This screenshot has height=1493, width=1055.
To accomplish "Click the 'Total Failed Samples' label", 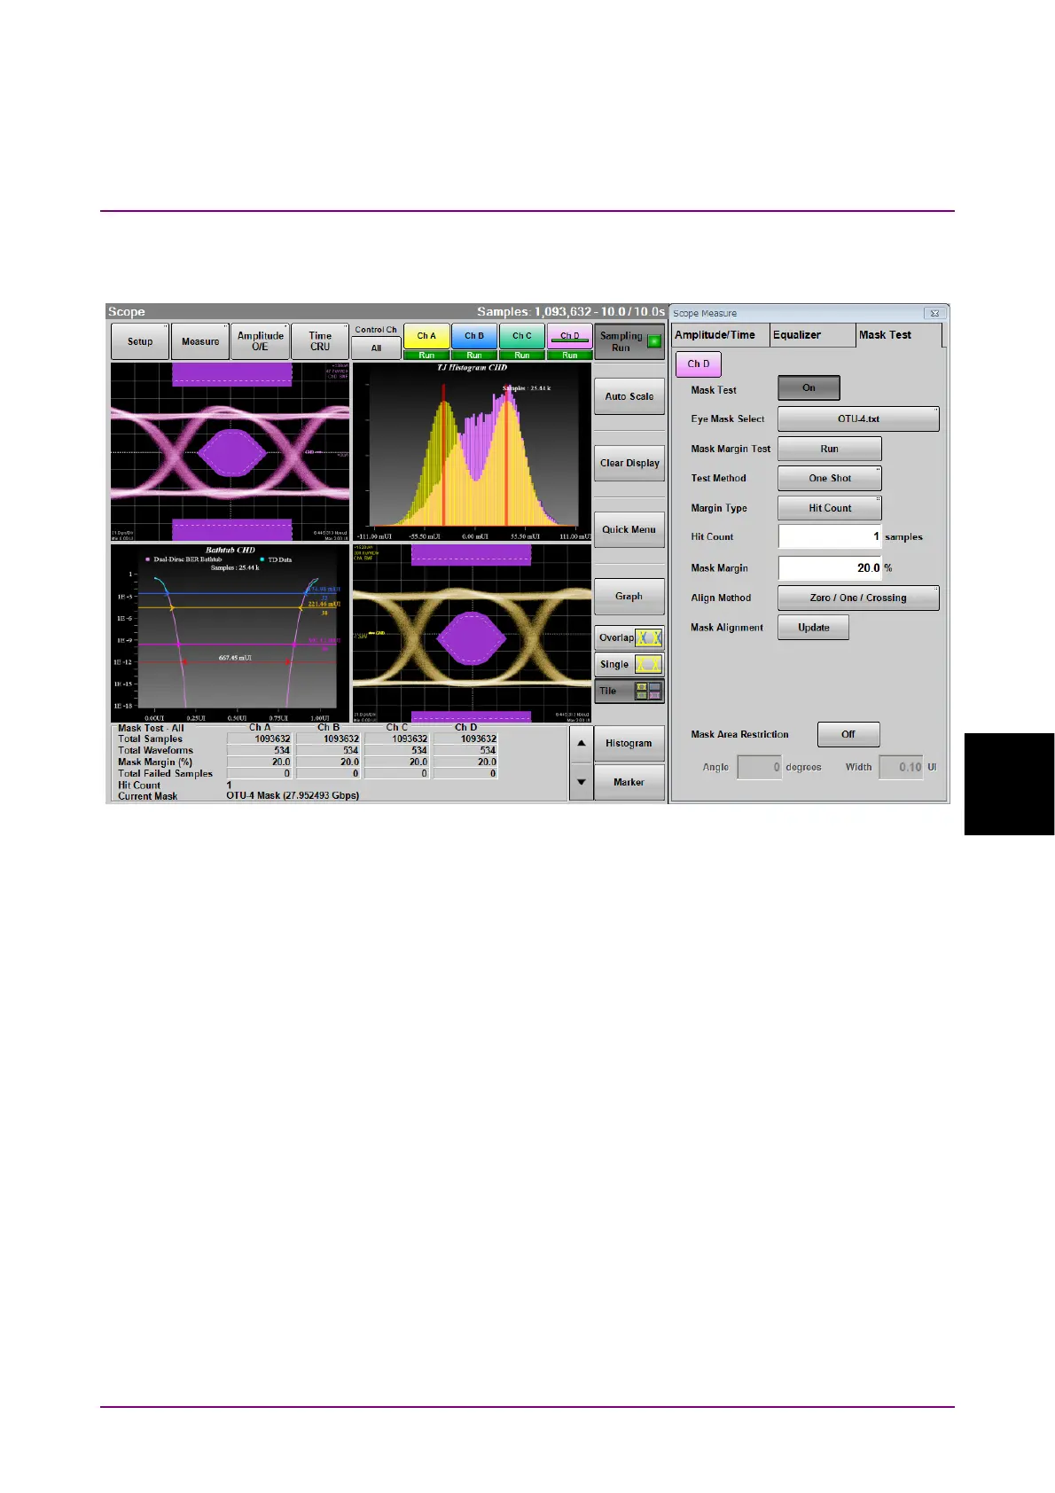I will (x=166, y=773).
